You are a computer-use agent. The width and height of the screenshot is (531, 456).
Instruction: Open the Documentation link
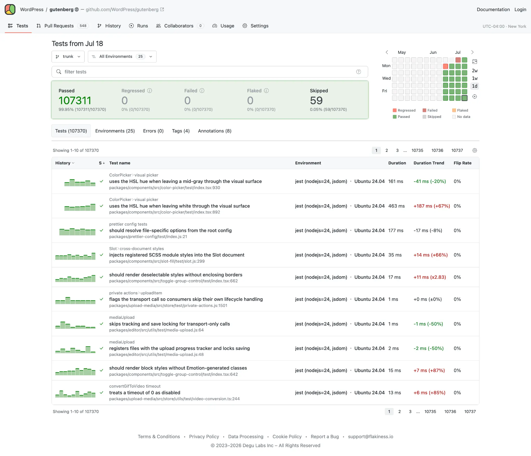pos(493,10)
